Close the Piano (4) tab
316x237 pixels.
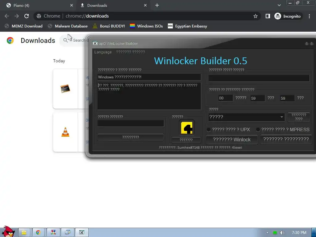click(x=72, y=6)
